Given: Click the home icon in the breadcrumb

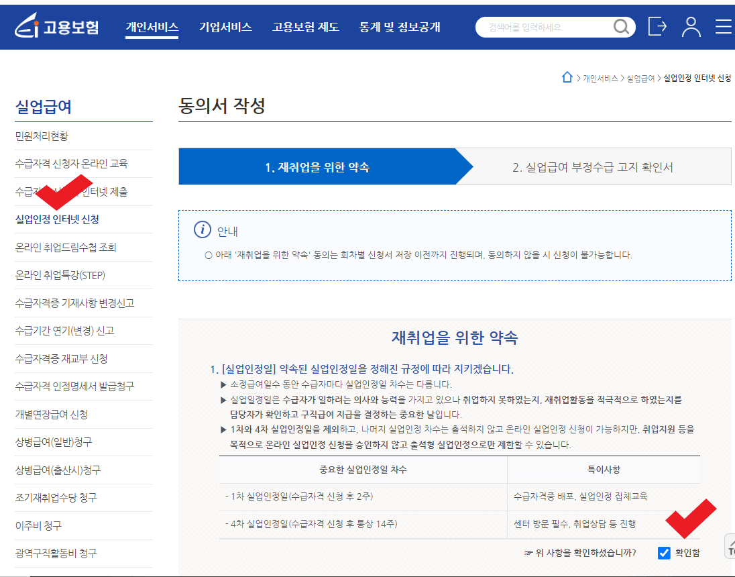Looking at the screenshot, I should [567, 77].
